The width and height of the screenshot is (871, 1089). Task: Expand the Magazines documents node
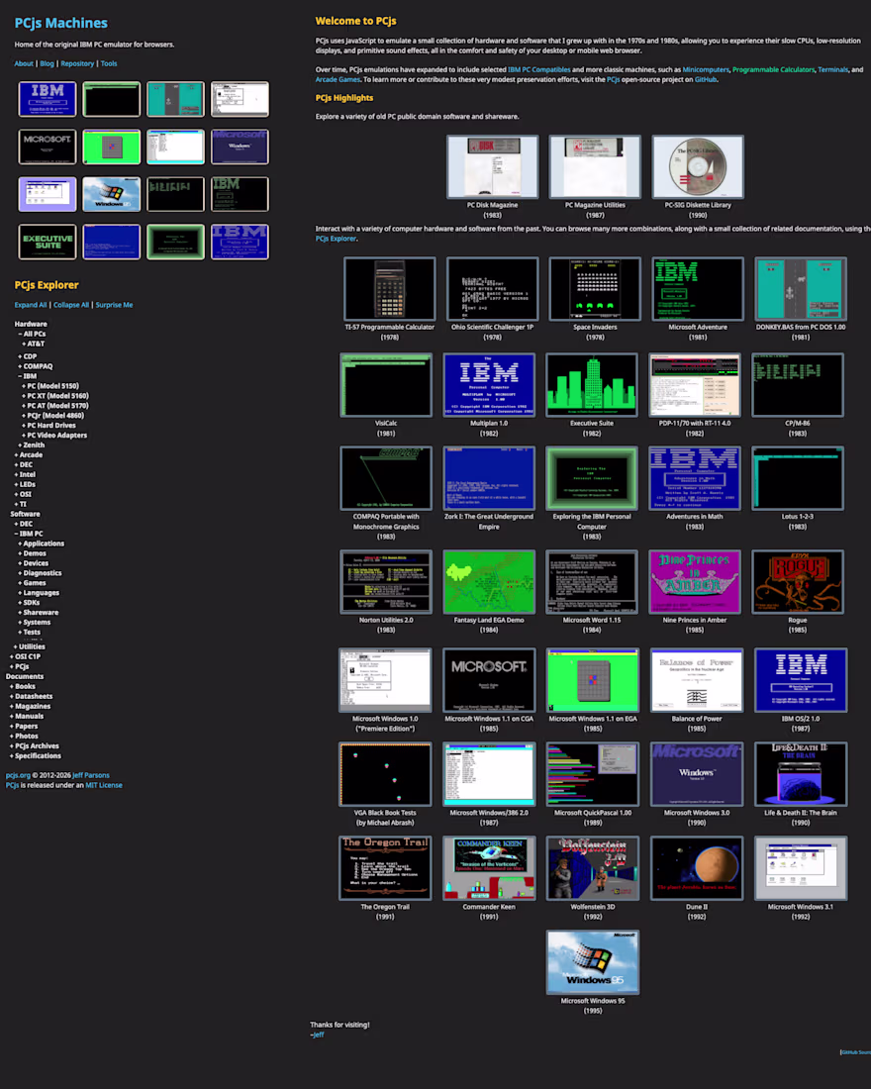click(30, 706)
